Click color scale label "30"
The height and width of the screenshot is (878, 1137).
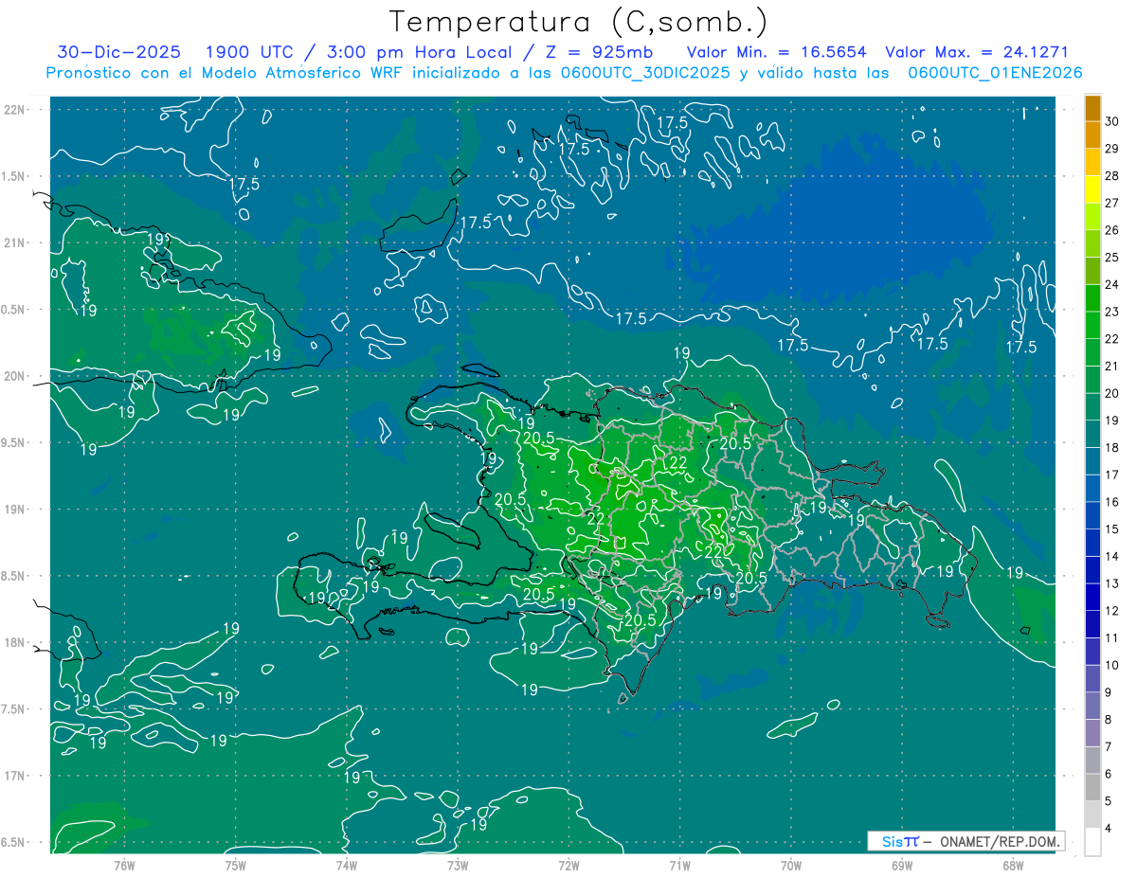pyautogui.click(x=1112, y=122)
